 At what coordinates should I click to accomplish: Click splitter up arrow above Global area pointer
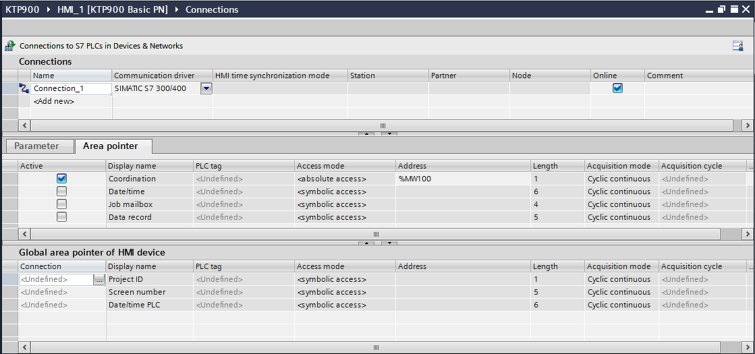(x=366, y=243)
